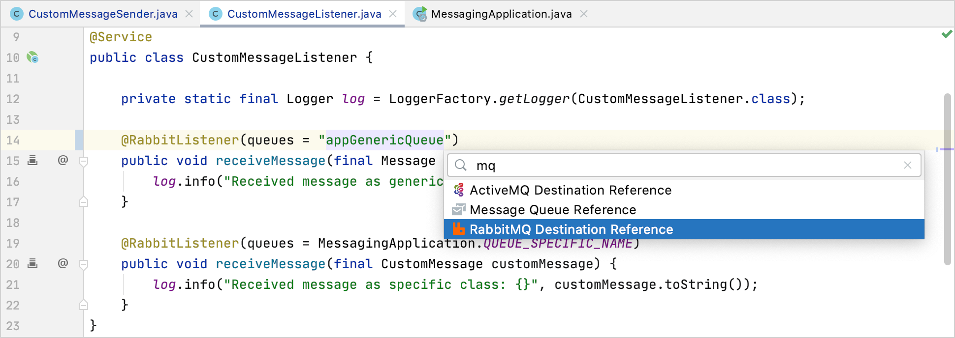Image resolution: width=955 pixels, height=338 pixels.
Task: Click the @ gutter icon on line 15
Action: tap(63, 160)
